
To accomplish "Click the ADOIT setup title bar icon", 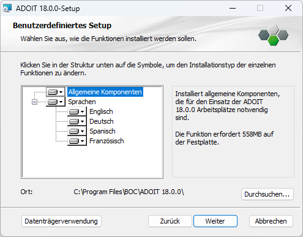I will point(7,9).
